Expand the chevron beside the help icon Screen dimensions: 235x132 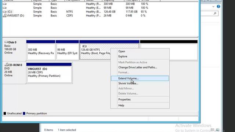click(213, 7)
